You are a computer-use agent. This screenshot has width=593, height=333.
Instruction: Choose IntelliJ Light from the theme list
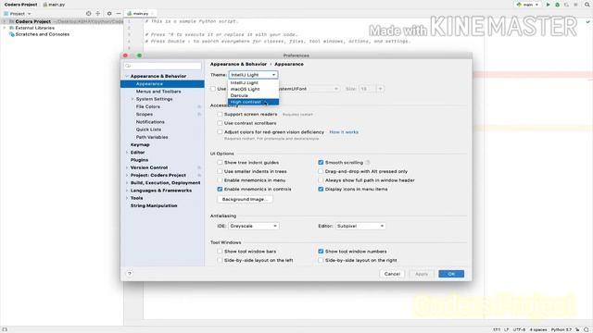(x=253, y=82)
